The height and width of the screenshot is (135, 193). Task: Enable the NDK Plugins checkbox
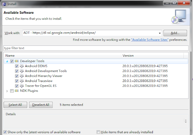[x=12, y=91]
